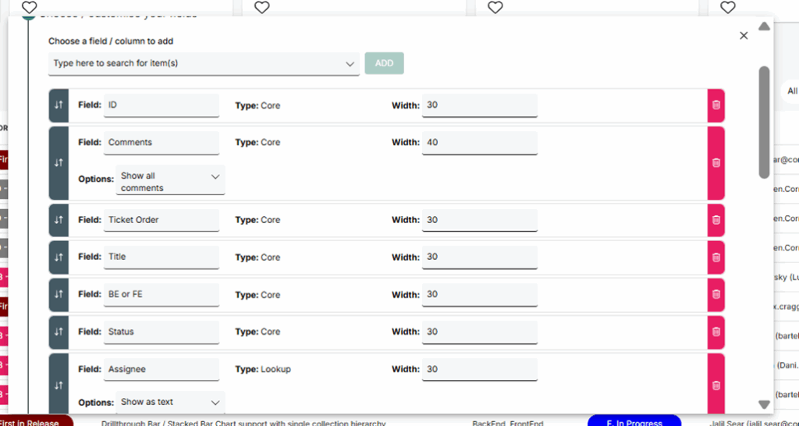The image size is (799, 426).
Task: Delete the Status field row
Action: coord(716,332)
